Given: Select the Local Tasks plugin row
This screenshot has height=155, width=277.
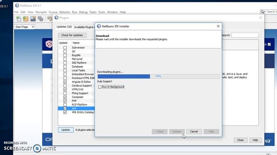Looking at the screenshot, I should pyautogui.click(x=76, y=70).
